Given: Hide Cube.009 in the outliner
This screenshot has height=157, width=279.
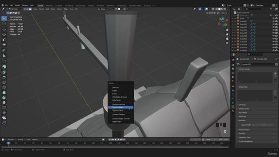Looking at the screenshot, I should click(273, 44).
